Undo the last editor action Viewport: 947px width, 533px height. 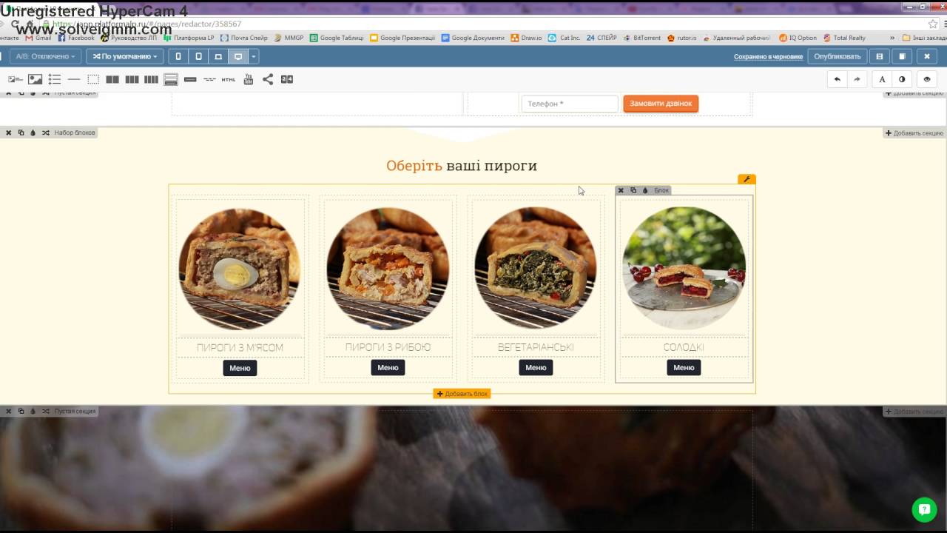[x=838, y=79]
